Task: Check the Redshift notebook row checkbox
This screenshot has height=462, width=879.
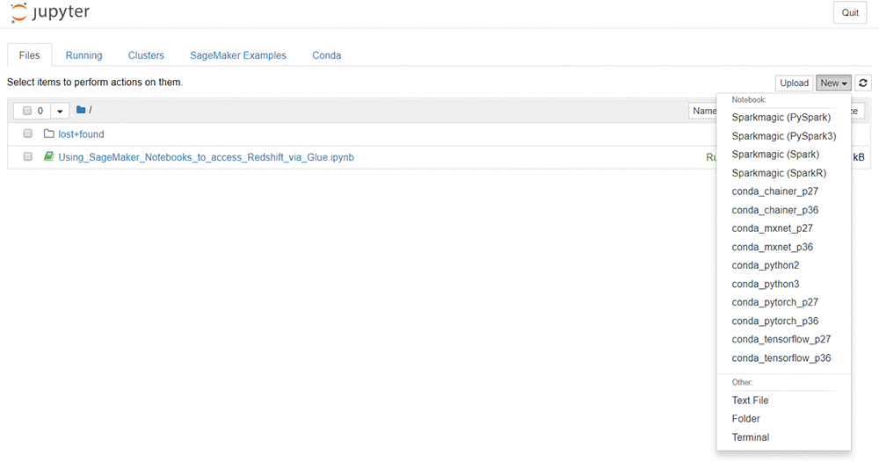Action: click(x=27, y=157)
